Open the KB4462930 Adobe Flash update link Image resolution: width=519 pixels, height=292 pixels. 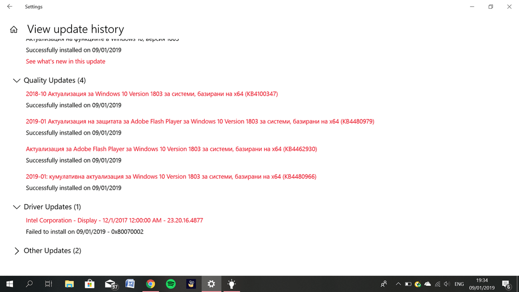click(x=171, y=149)
